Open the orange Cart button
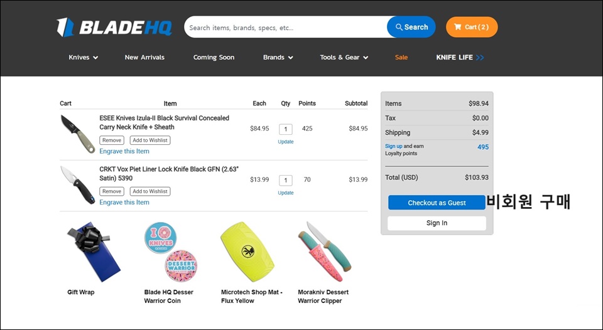This screenshot has width=603, height=330. point(472,27)
